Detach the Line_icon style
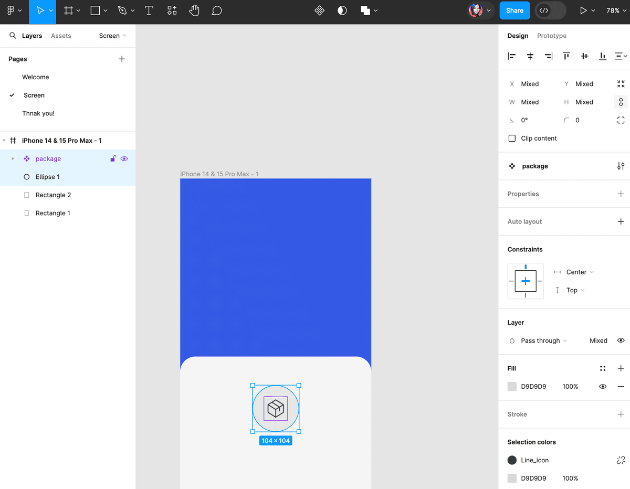The width and height of the screenshot is (630, 489). [621, 460]
